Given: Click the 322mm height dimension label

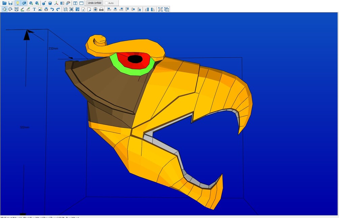Looking at the screenshot, I should 24,127.
